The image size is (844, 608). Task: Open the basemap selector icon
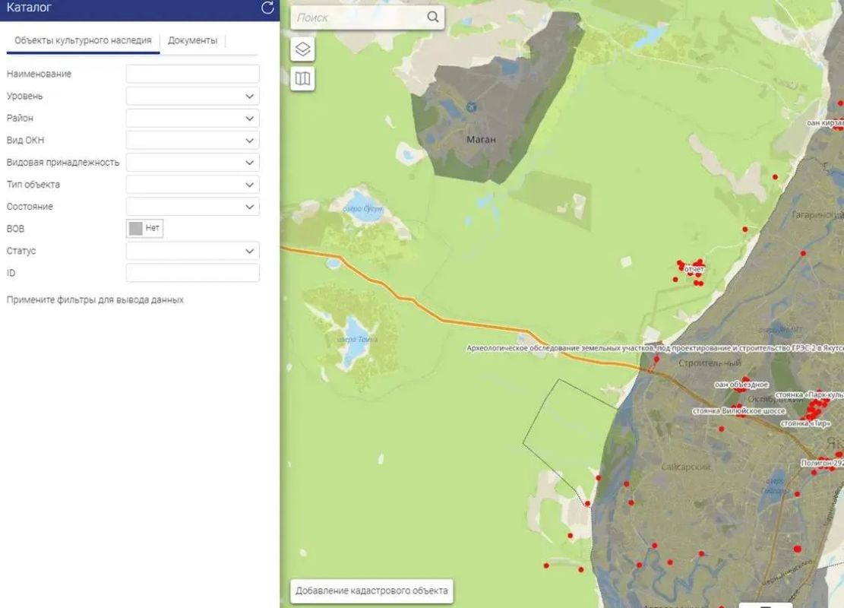302,79
